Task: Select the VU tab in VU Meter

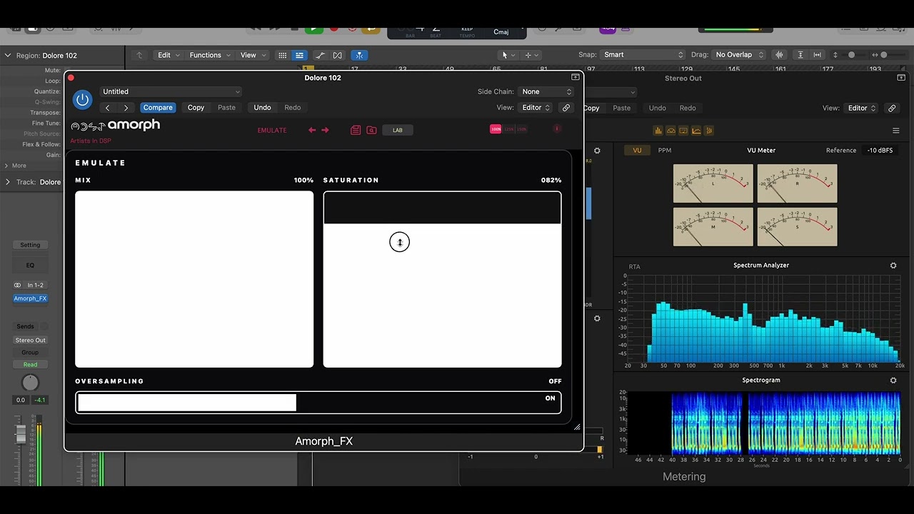Action: pyautogui.click(x=637, y=151)
